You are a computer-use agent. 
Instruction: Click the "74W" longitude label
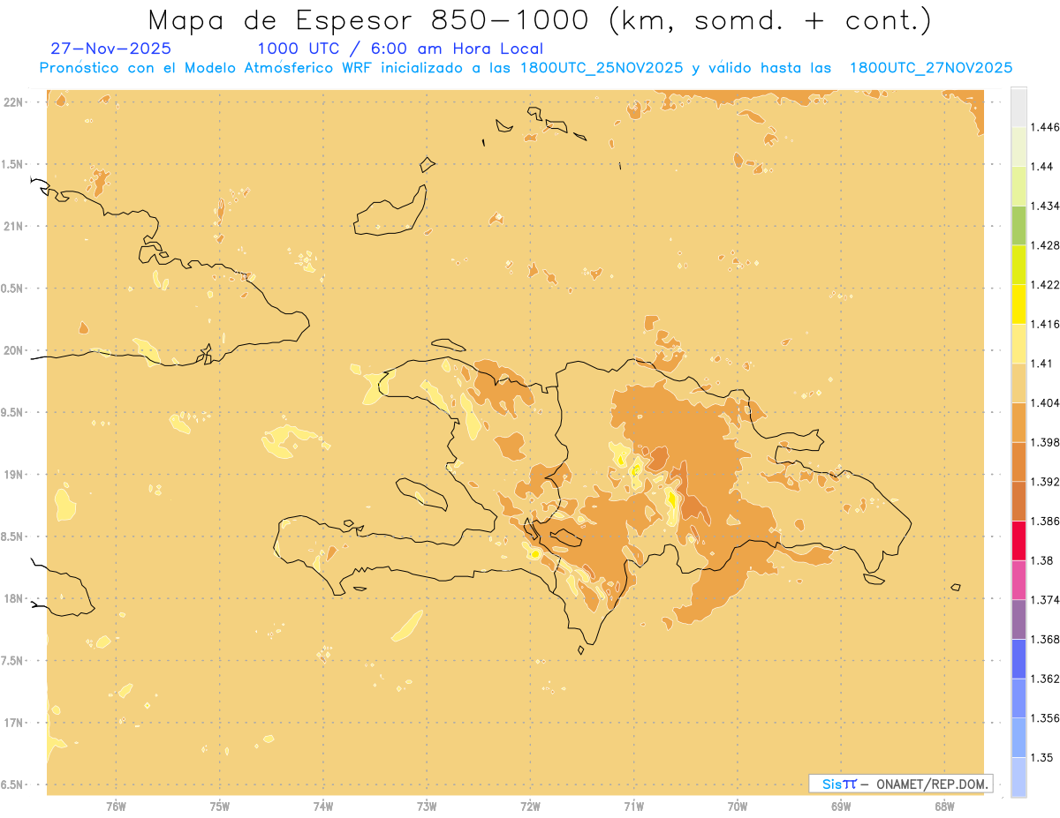point(323,806)
